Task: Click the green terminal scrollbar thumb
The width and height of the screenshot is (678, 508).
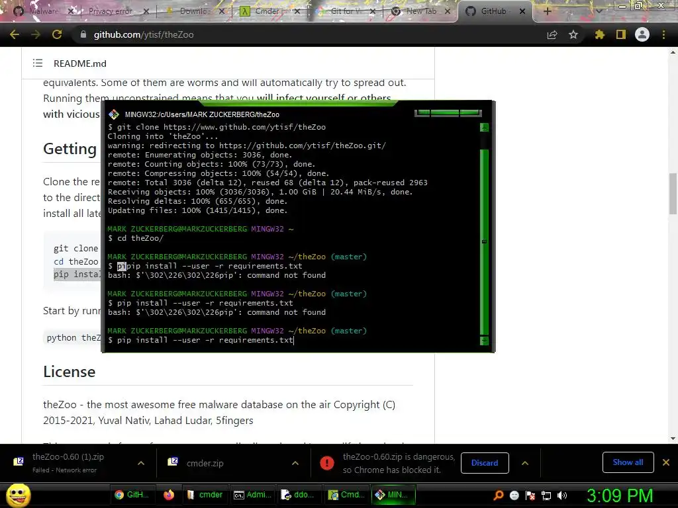Action: 484,242
